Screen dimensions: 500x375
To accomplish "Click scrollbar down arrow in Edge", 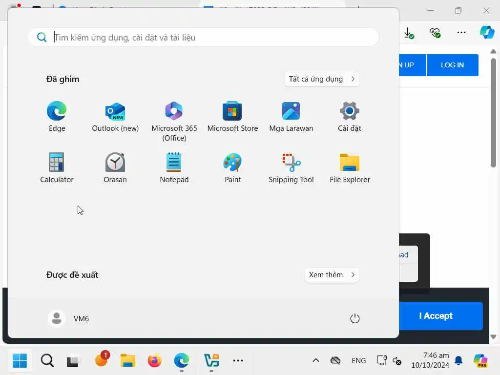I will [493, 337].
